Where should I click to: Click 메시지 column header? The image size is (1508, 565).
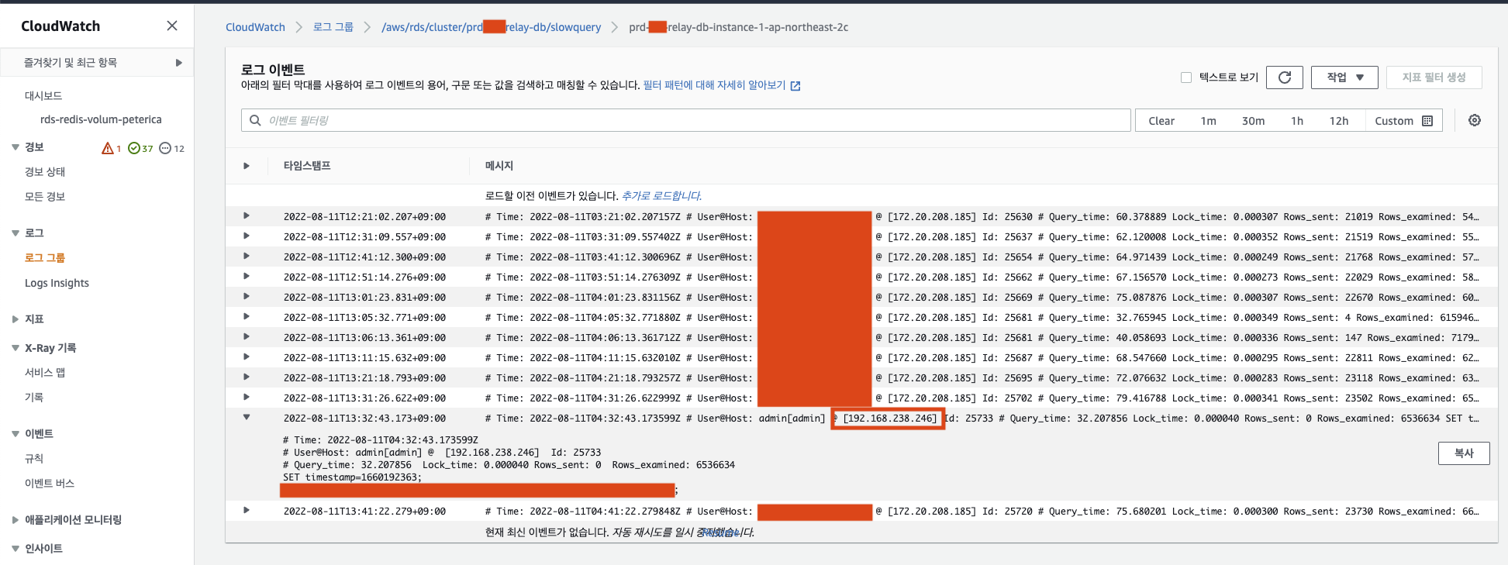point(499,166)
